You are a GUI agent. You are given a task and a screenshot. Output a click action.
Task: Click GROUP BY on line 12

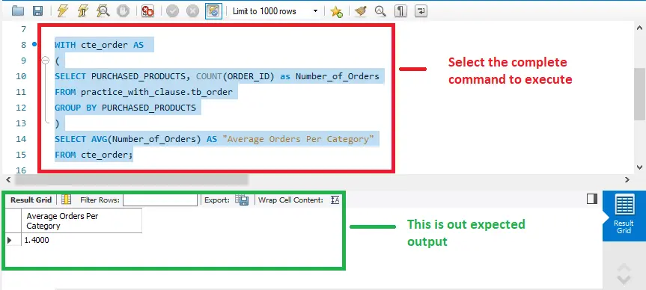[x=76, y=108]
